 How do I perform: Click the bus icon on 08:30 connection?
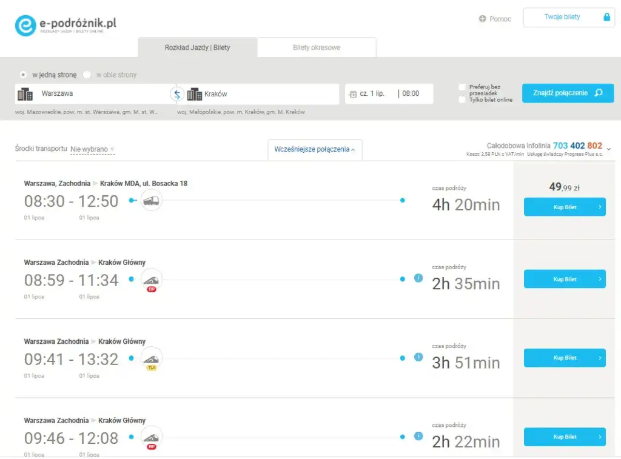152,201
